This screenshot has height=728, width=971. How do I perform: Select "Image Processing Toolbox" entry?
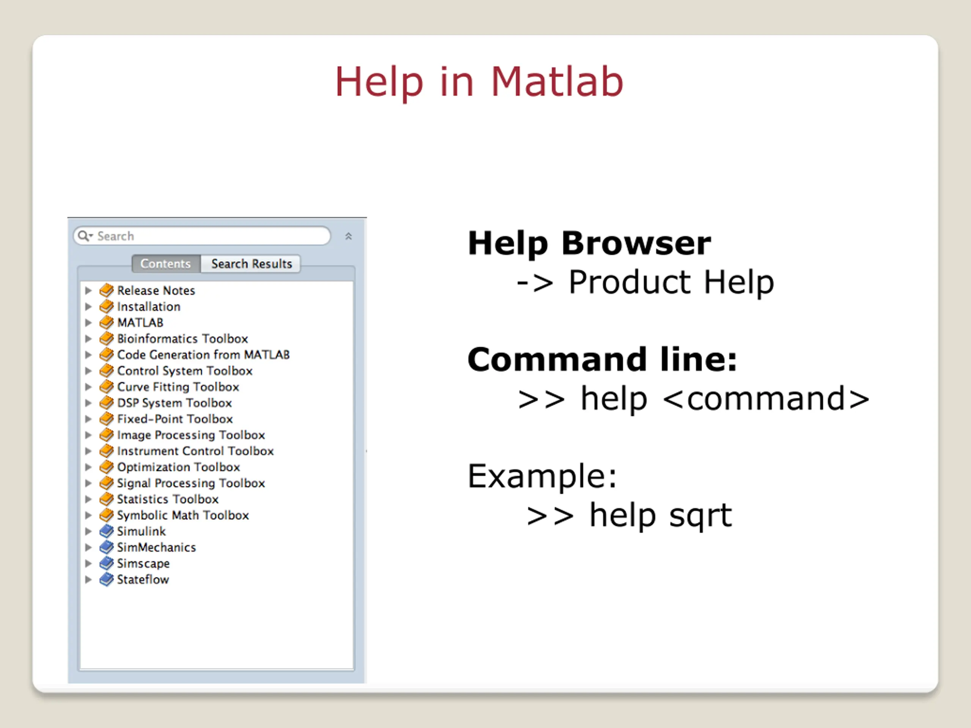[x=191, y=435]
